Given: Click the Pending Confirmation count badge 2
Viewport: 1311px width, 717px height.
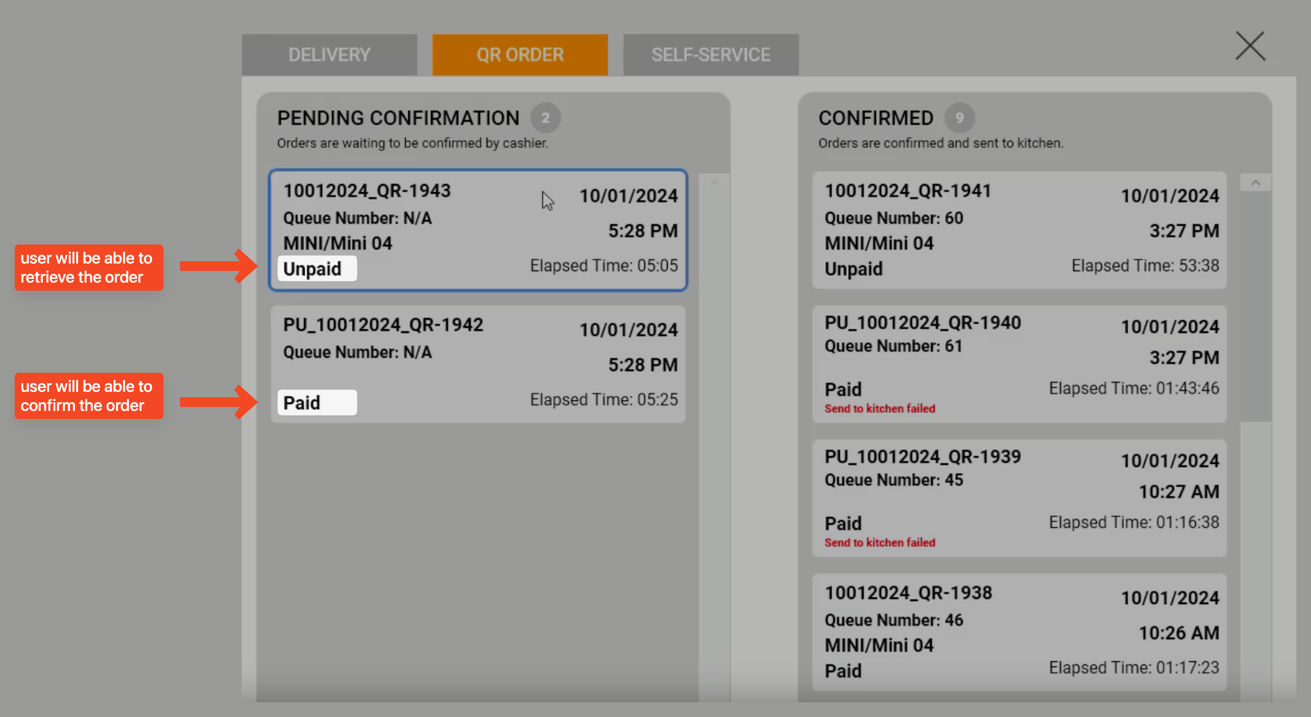Looking at the screenshot, I should pyautogui.click(x=545, y=118).
